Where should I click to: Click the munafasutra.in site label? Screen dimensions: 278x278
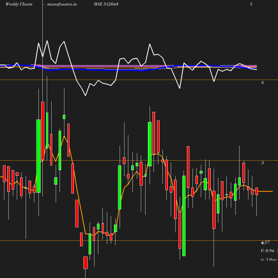point(62,4)
